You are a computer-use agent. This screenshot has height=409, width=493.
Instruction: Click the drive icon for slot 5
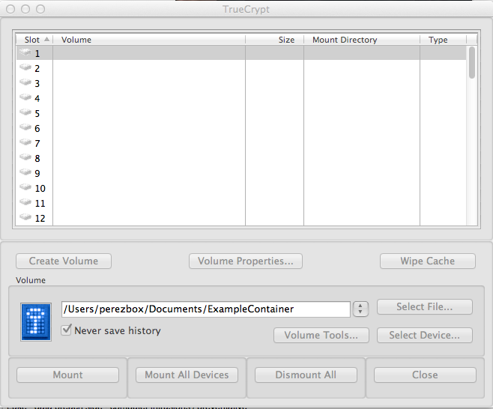tap(25, 112)
